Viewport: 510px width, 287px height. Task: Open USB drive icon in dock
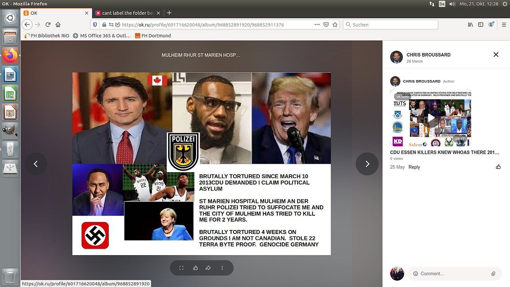(10, 149)
